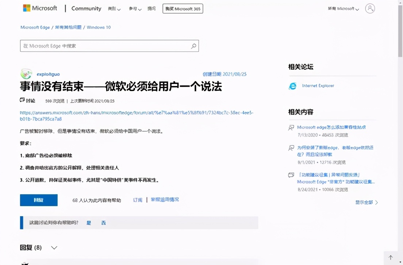Click the search magnifier icon
403x265 pixels.
pos(193,46)
